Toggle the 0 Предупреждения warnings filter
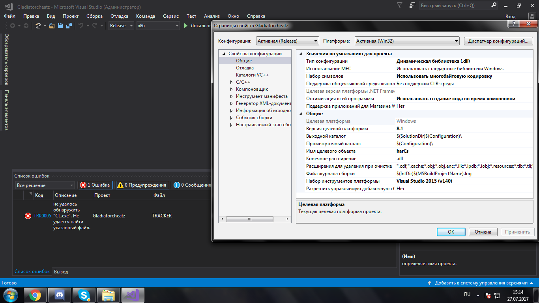 click(142, 185)
